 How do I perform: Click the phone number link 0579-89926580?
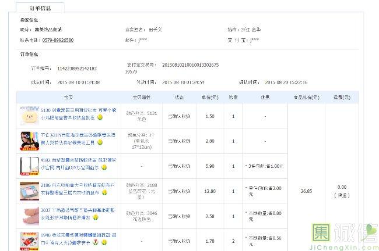(x=58, y=40)
